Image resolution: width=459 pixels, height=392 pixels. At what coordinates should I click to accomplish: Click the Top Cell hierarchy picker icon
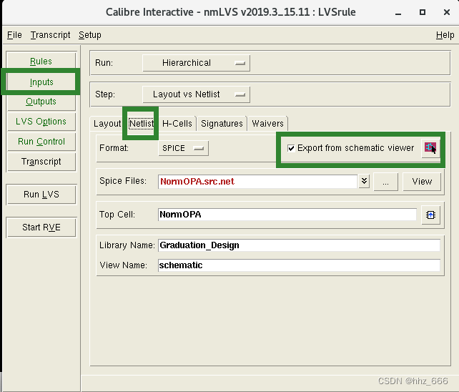(430, 215)
